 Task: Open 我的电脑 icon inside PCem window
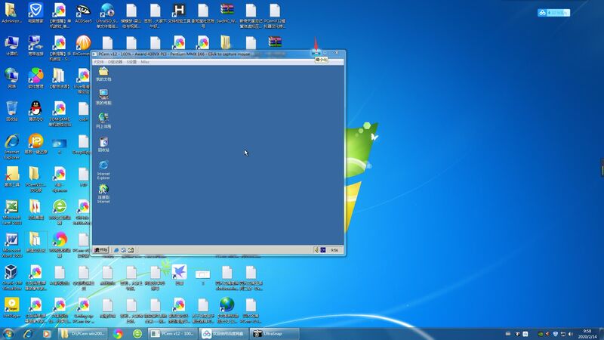(x=103, y=95)
